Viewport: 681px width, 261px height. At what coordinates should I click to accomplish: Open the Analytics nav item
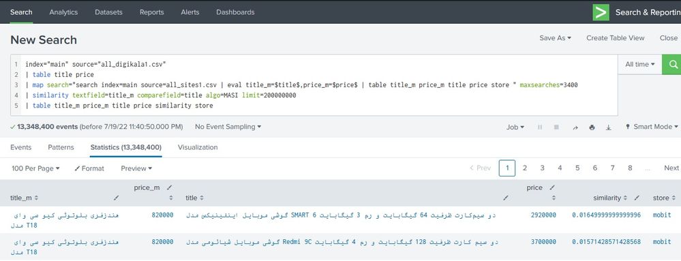(63, 12)
